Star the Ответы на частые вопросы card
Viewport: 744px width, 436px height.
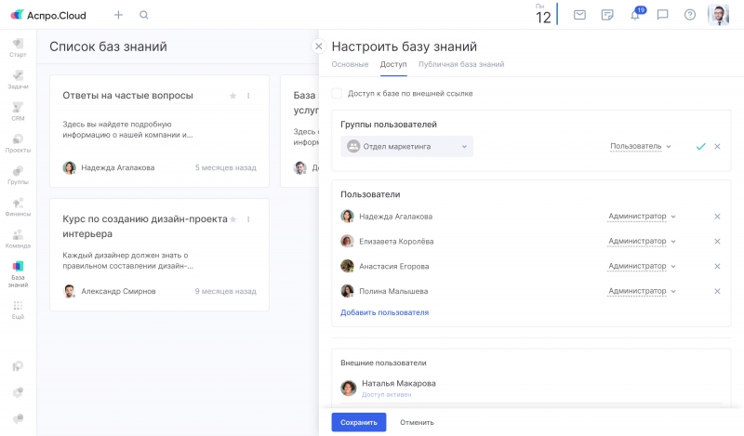[x=232, y=96]
